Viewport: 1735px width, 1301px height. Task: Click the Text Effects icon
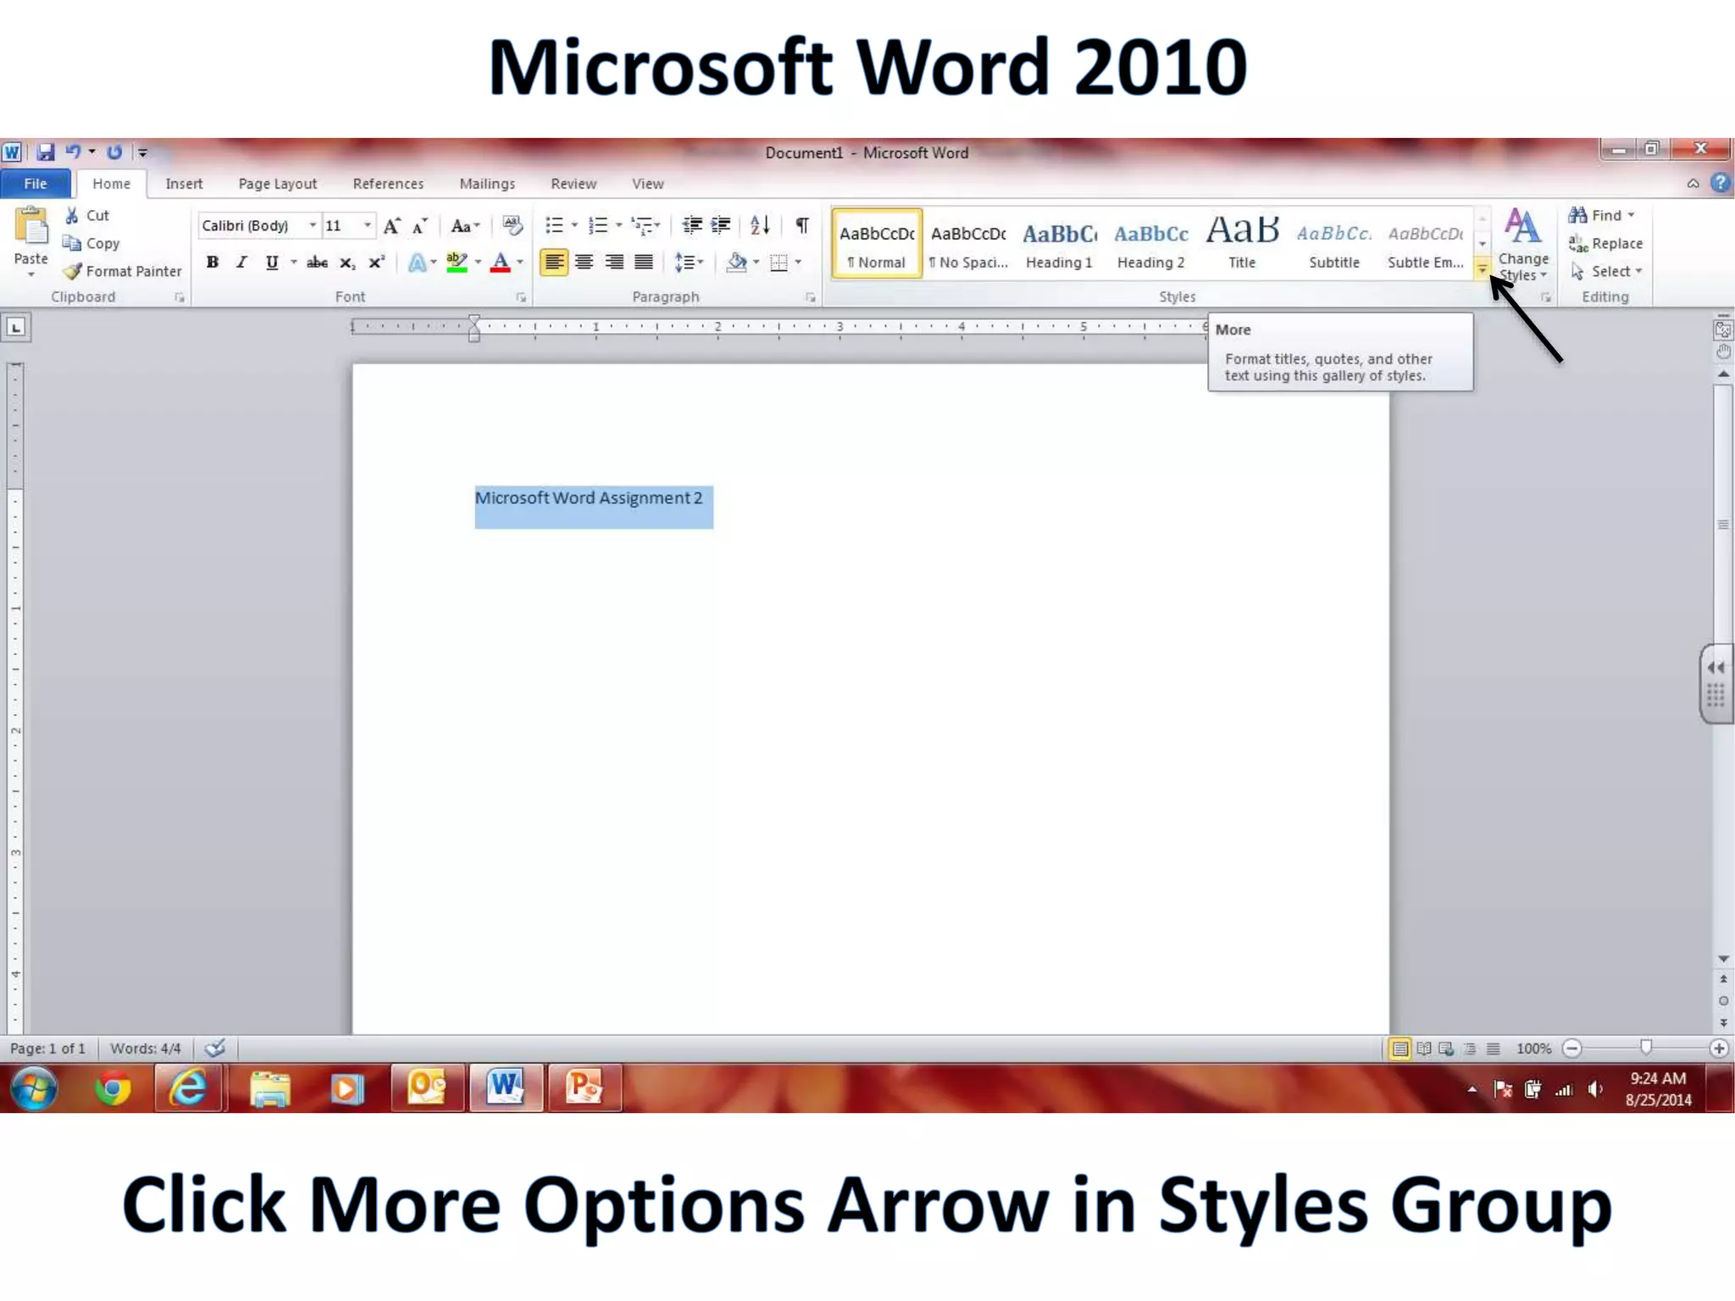417,263
